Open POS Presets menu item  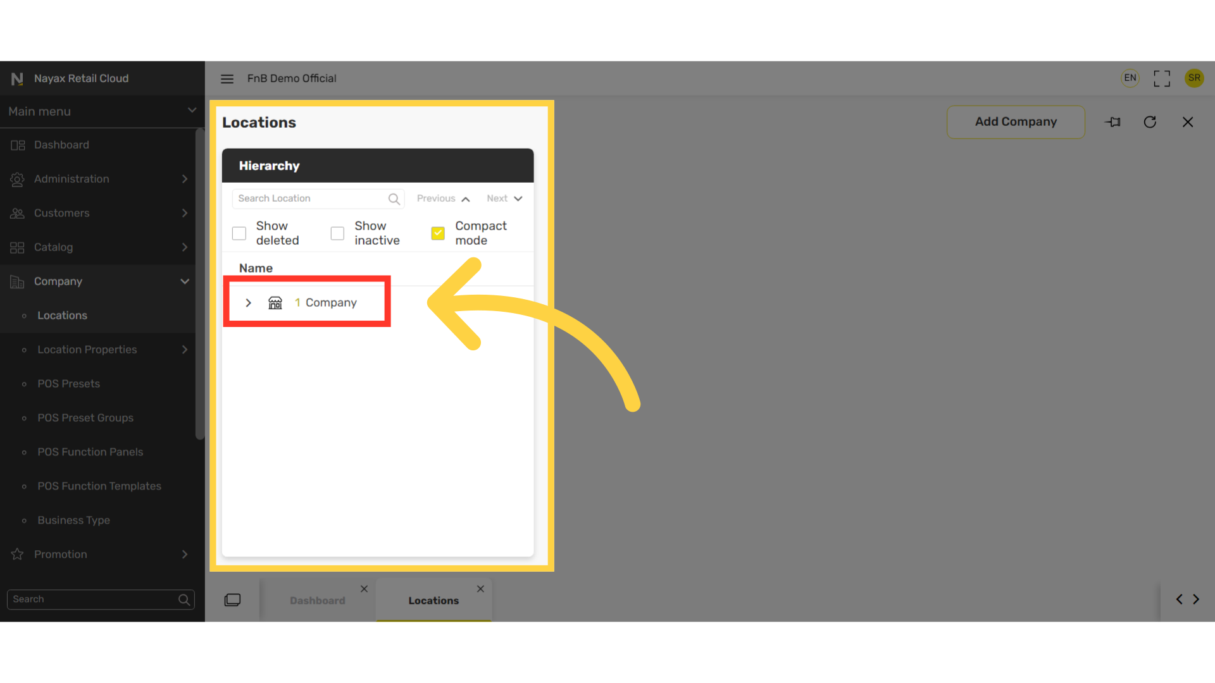click(68, 384)
